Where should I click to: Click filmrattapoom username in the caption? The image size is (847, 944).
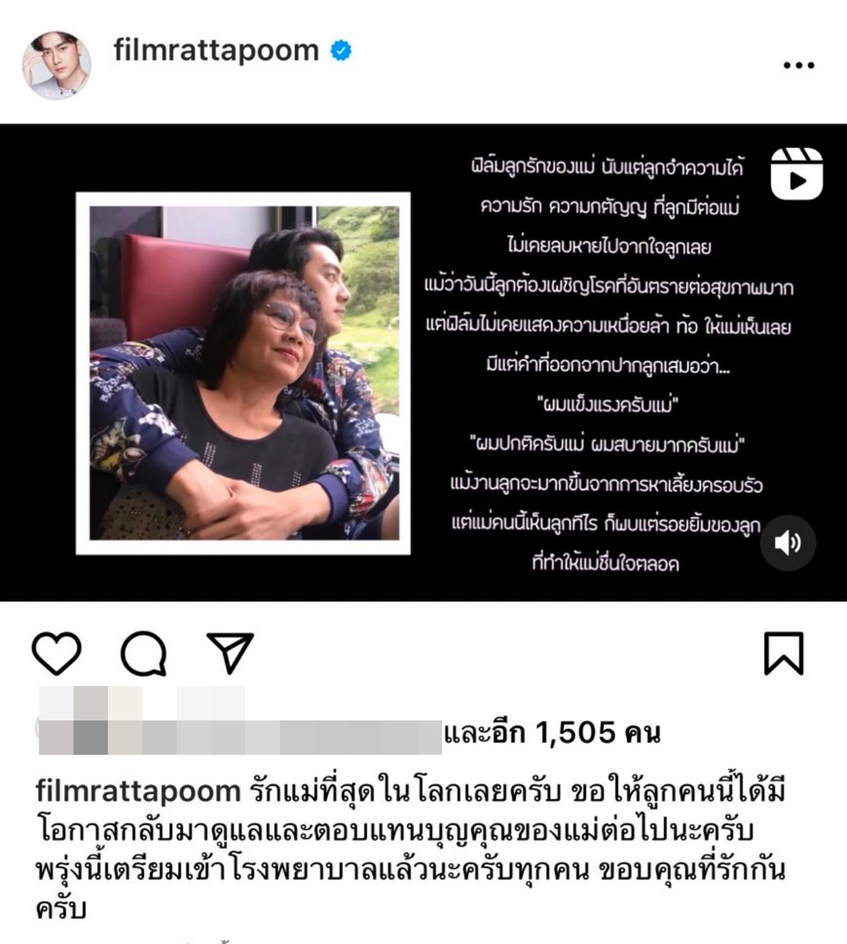pos(138,791)
